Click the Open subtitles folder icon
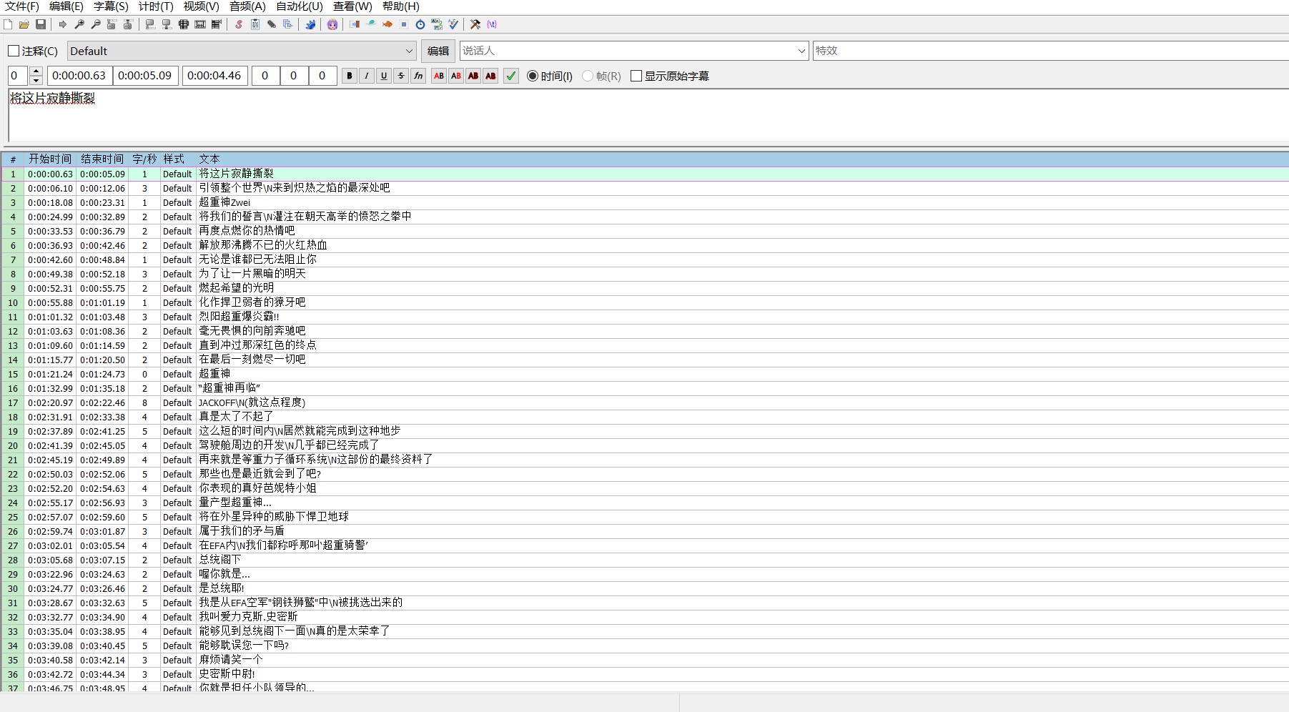Viewport: 1289px width, 712px height. [x=24, y=24]
